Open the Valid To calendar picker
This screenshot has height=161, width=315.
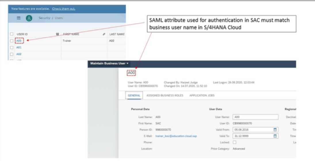(x=275, y=136)
